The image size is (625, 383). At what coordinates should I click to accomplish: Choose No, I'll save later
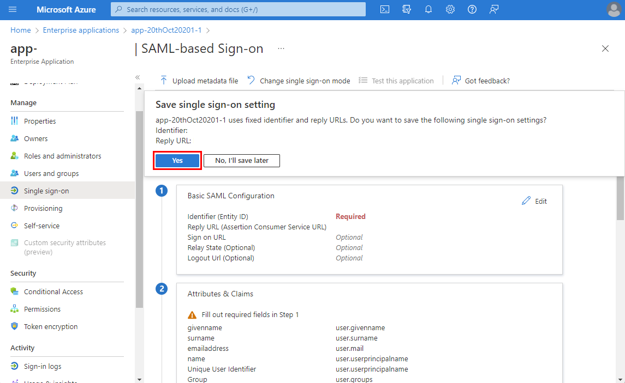(x=242, y=161)
